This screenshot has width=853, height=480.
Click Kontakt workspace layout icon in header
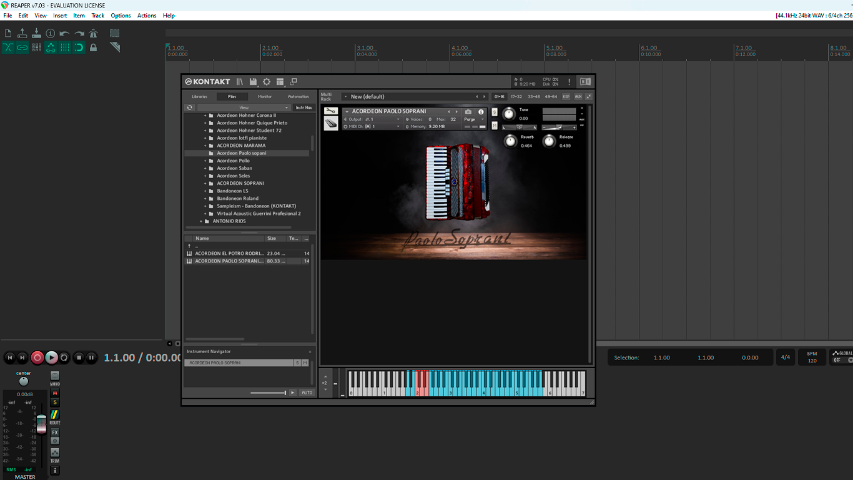(280, 82)
